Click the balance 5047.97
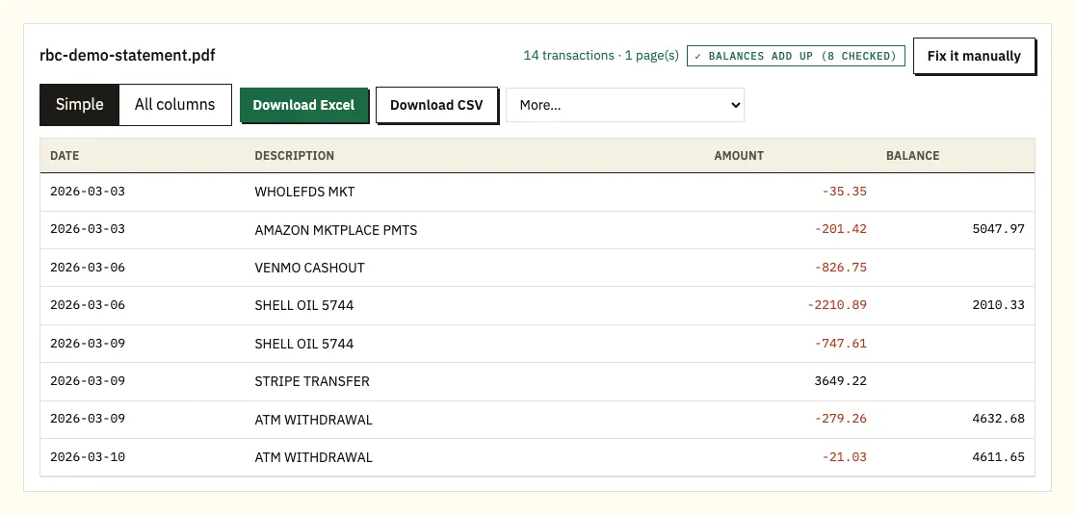This screenshot has height=515, width=1075. click(x=998, y=229)
